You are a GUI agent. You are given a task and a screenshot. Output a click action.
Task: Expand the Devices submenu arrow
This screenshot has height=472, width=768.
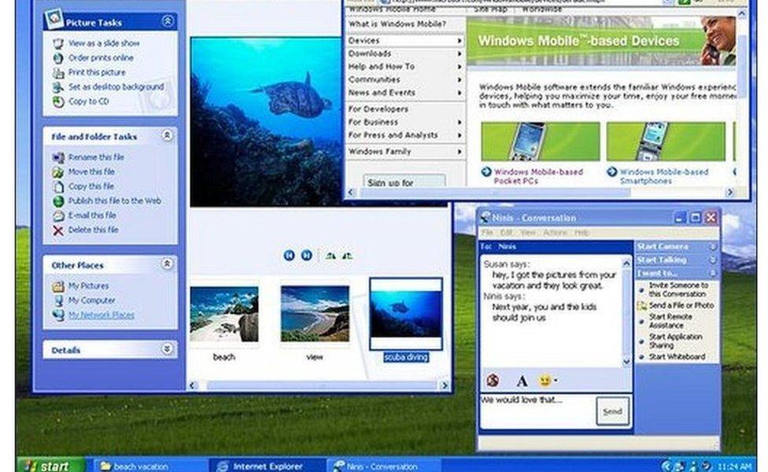460,41
